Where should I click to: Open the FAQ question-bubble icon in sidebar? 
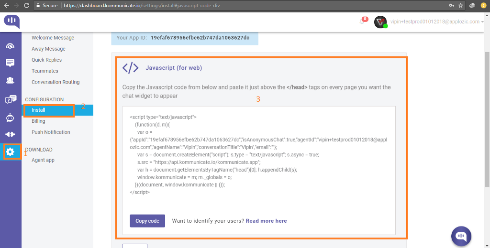coord(11,99)
